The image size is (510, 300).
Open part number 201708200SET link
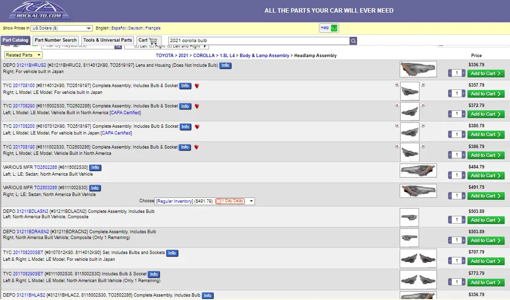tap(28, 253)
